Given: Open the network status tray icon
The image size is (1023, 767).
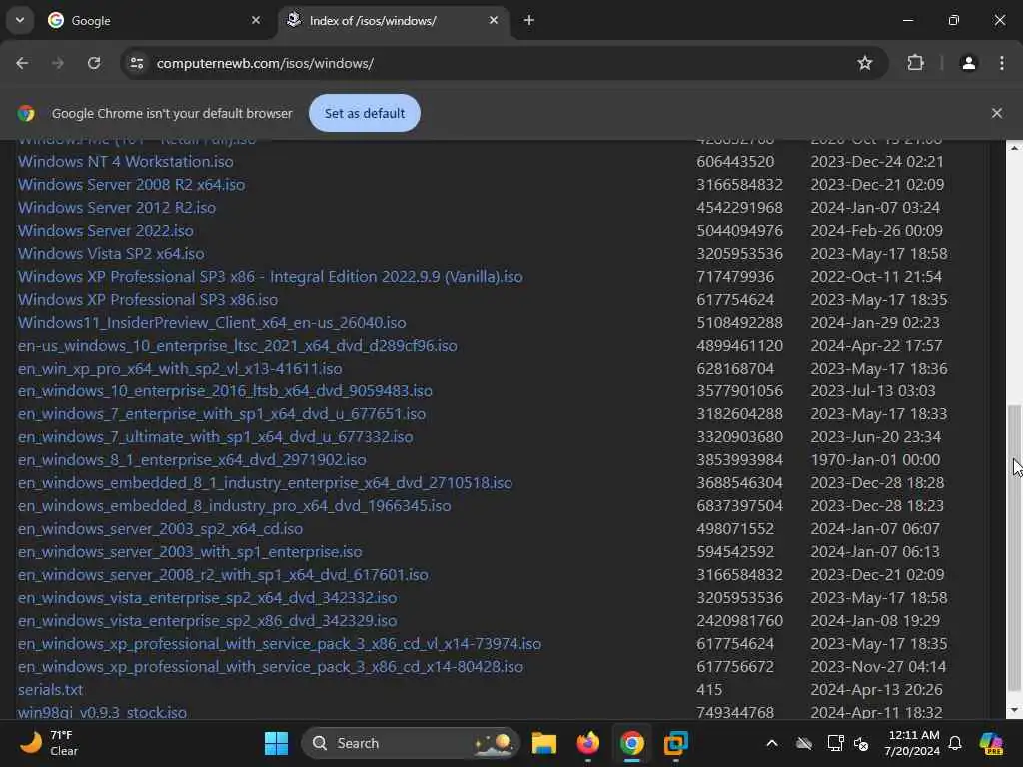Looking at the screenshot, I should pyautogui.click(x=835, y=743).
